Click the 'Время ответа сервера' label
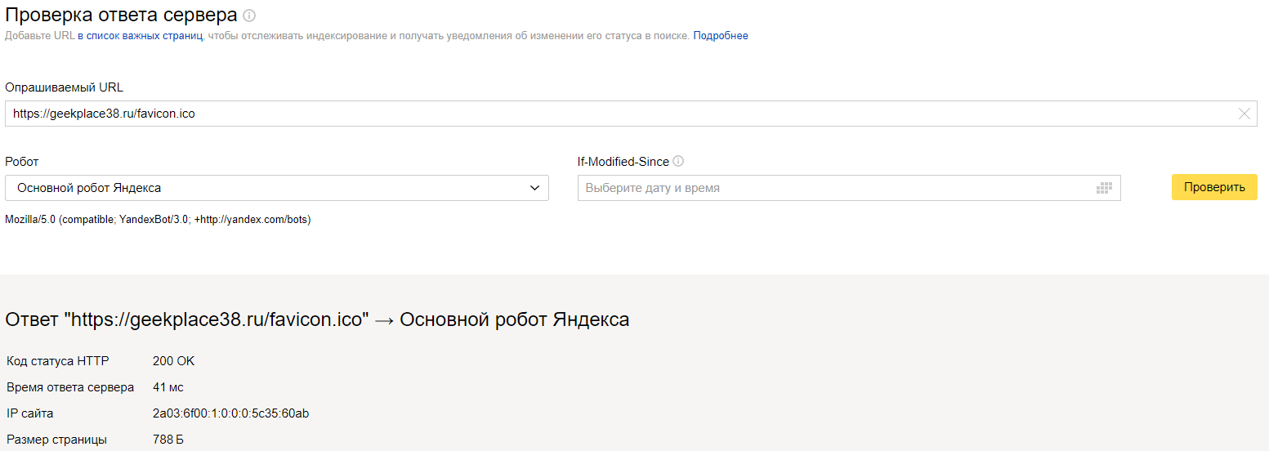This screenshot has width=1269, height=451. pyautogui.click(x=70, y=387)
